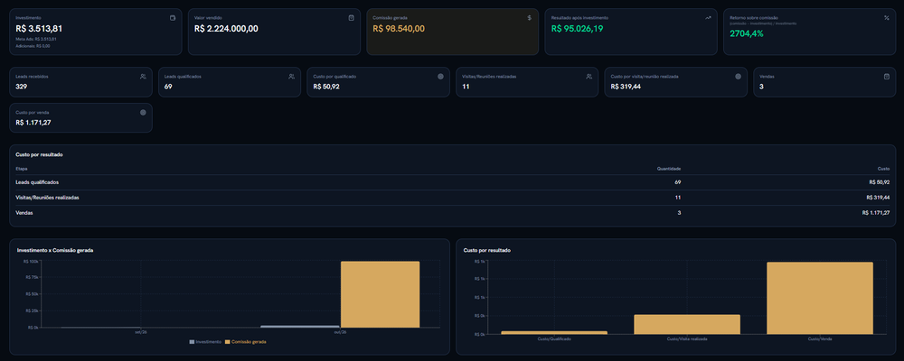The image size is (904, 361).
Task: Click the dollar icon on Comissão gerada card
Action: [x=529, y=18]
